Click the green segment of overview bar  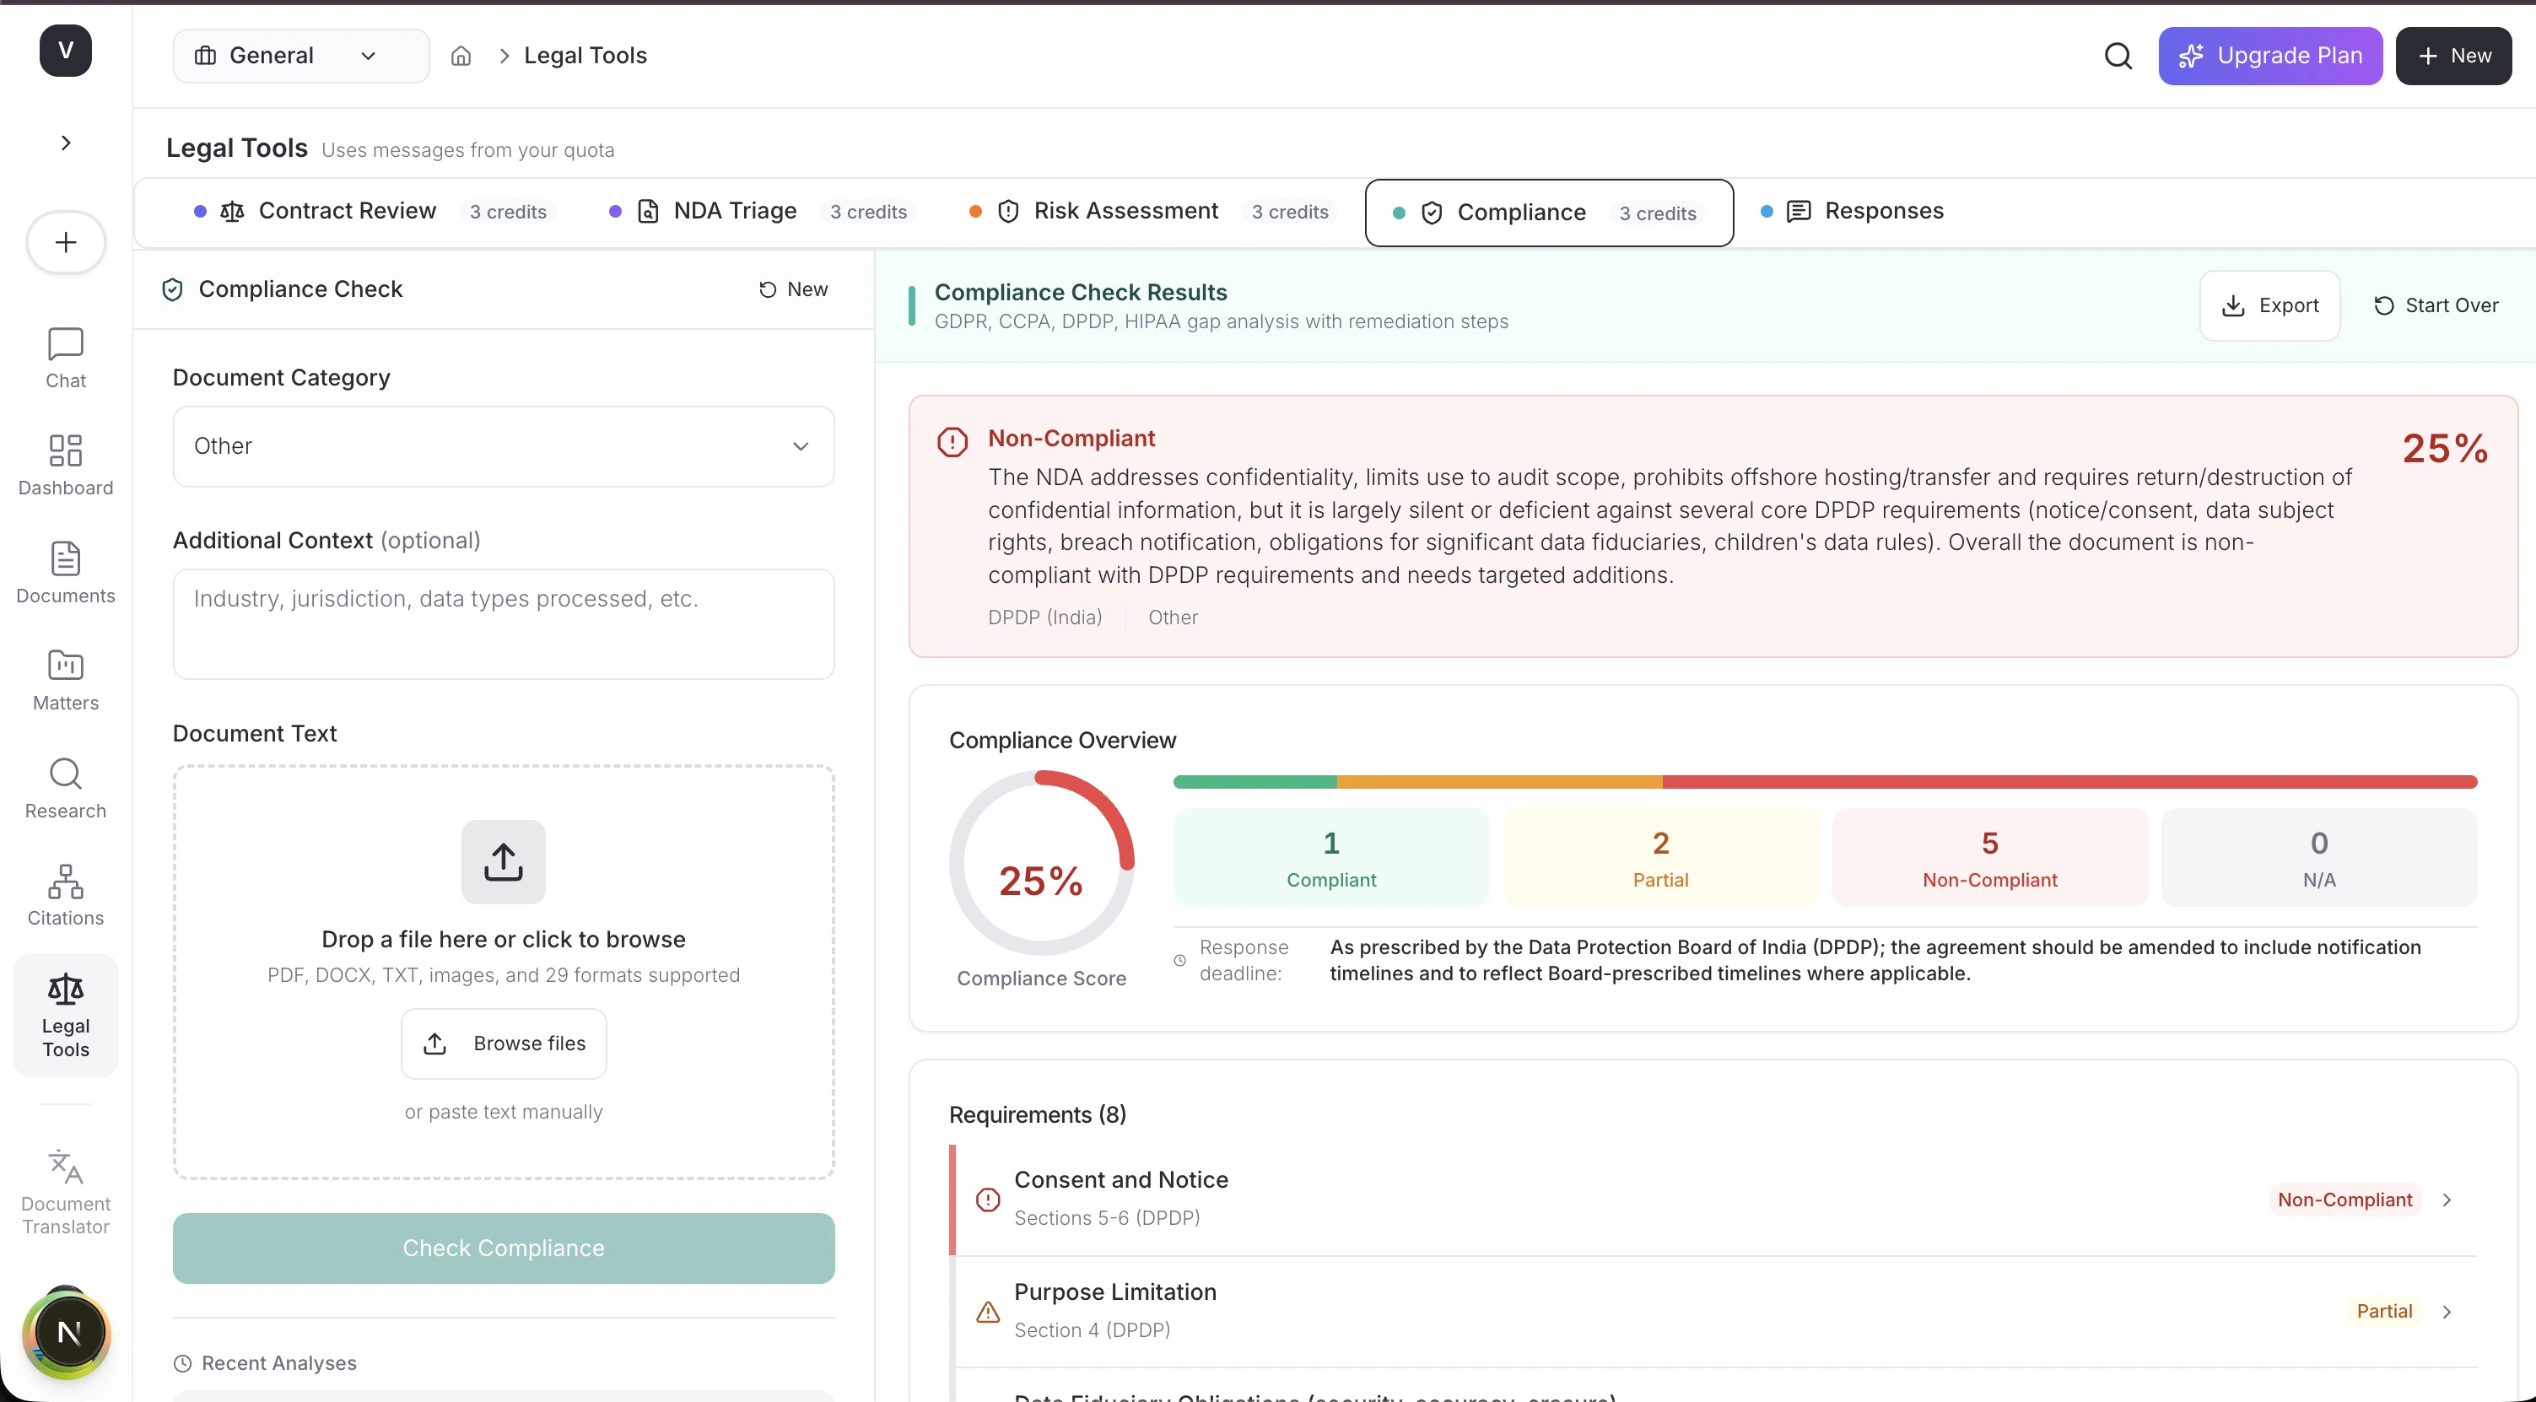point(1255,782)
